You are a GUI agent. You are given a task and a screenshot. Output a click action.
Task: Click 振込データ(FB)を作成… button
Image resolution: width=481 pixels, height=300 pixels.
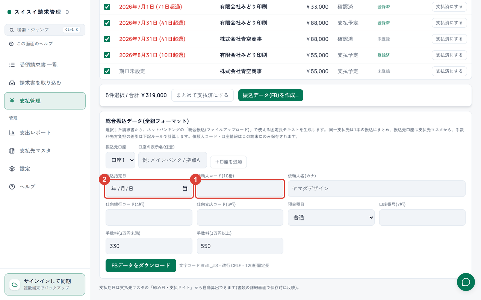tap(271, 95)
